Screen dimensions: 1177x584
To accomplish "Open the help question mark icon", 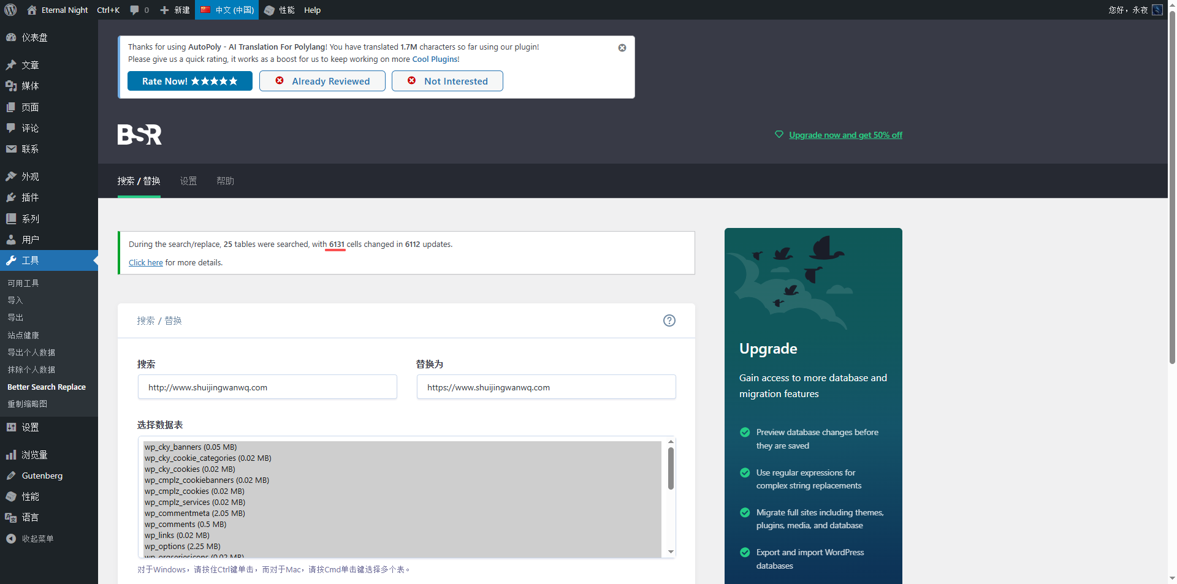I will [x=669, y=320].
